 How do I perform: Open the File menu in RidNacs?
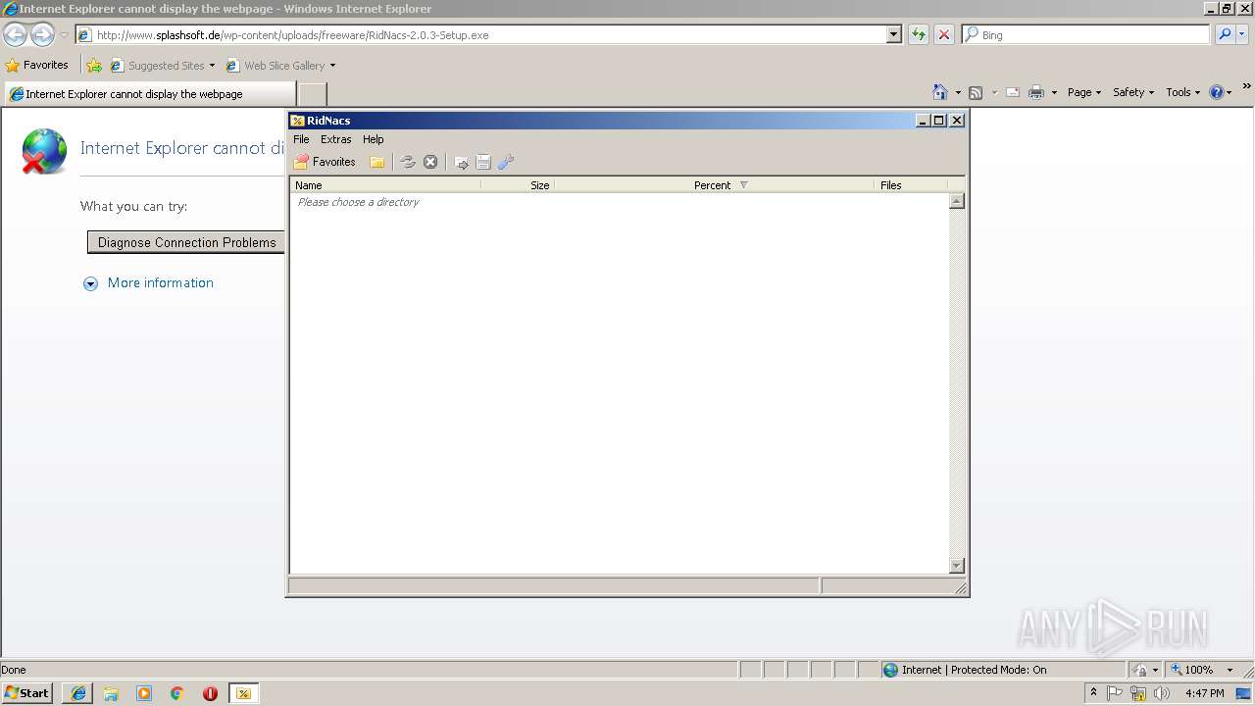pyautogui.click(x=301, y=139)
